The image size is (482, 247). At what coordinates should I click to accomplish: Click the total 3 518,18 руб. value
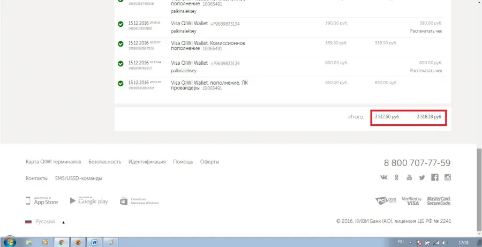tap(430, 117)
